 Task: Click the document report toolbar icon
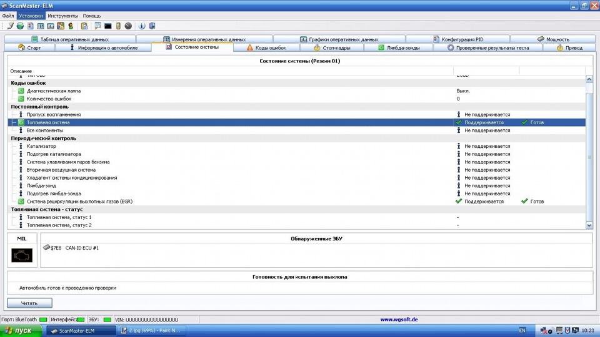30,26
